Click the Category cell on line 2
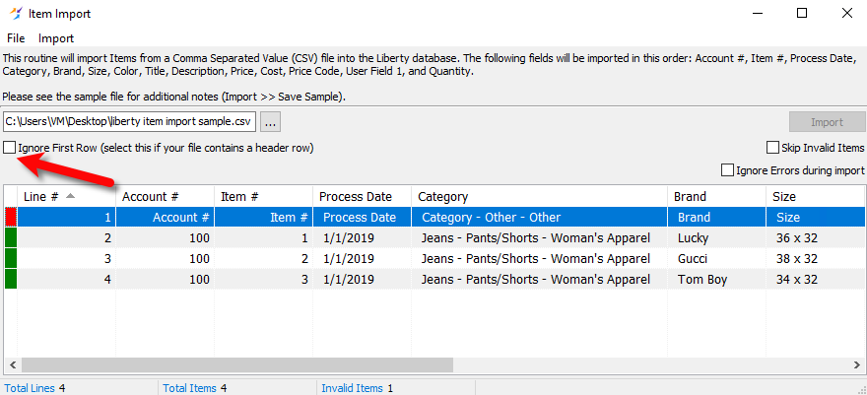 (x=540, y=238)
